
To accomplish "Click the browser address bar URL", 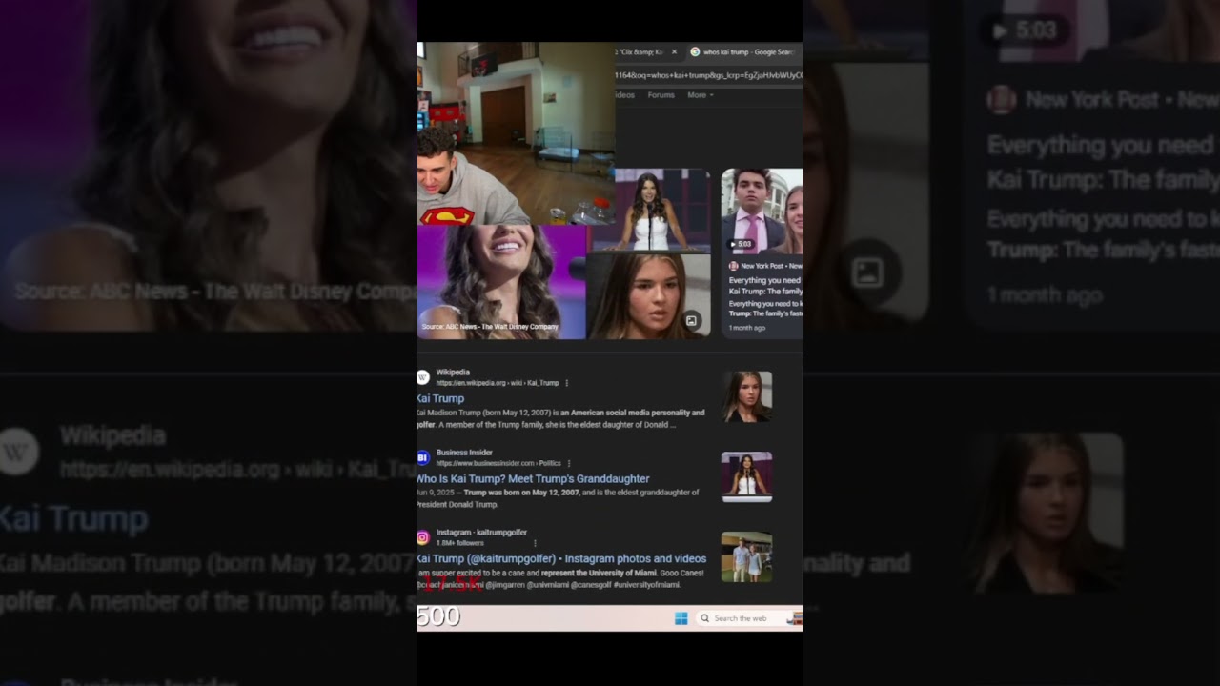I will click(x=708, y=74).
